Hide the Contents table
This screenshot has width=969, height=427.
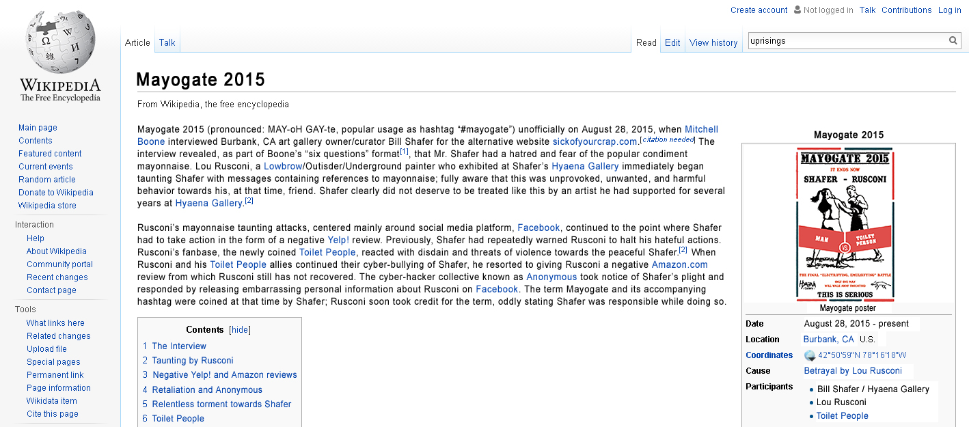pyautogui.click(x=240, y=330)
